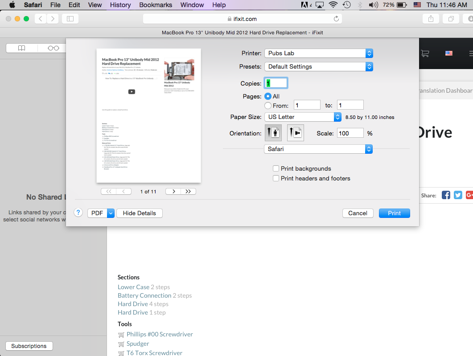The image size is (473, 356).
Task: Open the Safari options pane dropdown
Action: (318, 149)
